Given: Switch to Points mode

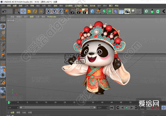Looking at the screenshot, I should (3, 44).
